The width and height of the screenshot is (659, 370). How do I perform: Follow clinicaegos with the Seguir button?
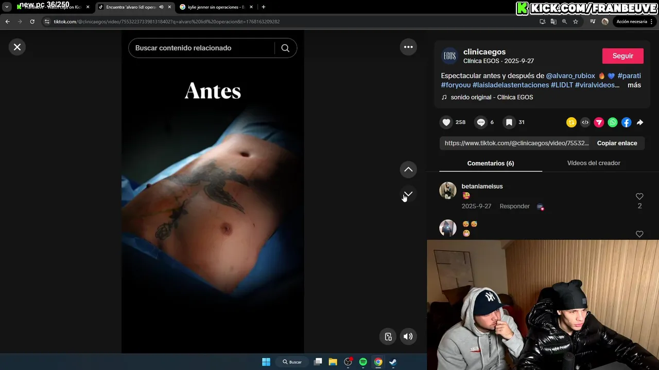pyautogui.click(x=623, y=56)
